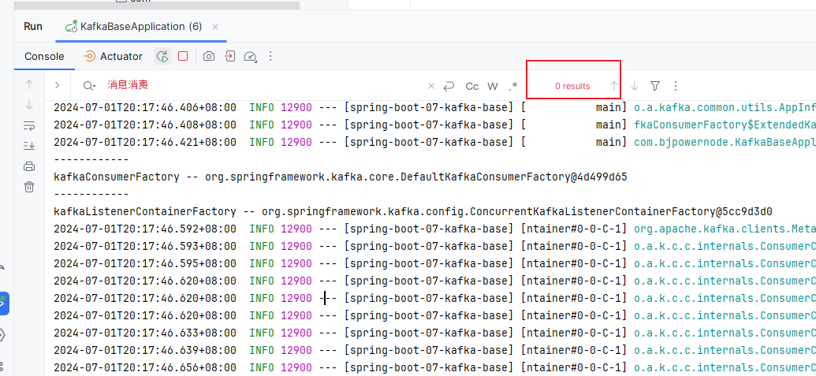Click [spring-boot-07-kafka-base] on the 46.633 line
Screen dimensions: 816x376
pyautogui.click(x=430, y=333)
